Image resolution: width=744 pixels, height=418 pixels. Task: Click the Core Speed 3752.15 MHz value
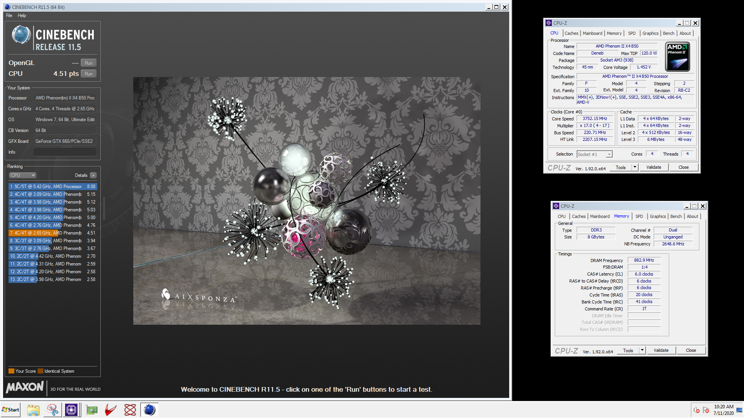(x=595, y=119)
